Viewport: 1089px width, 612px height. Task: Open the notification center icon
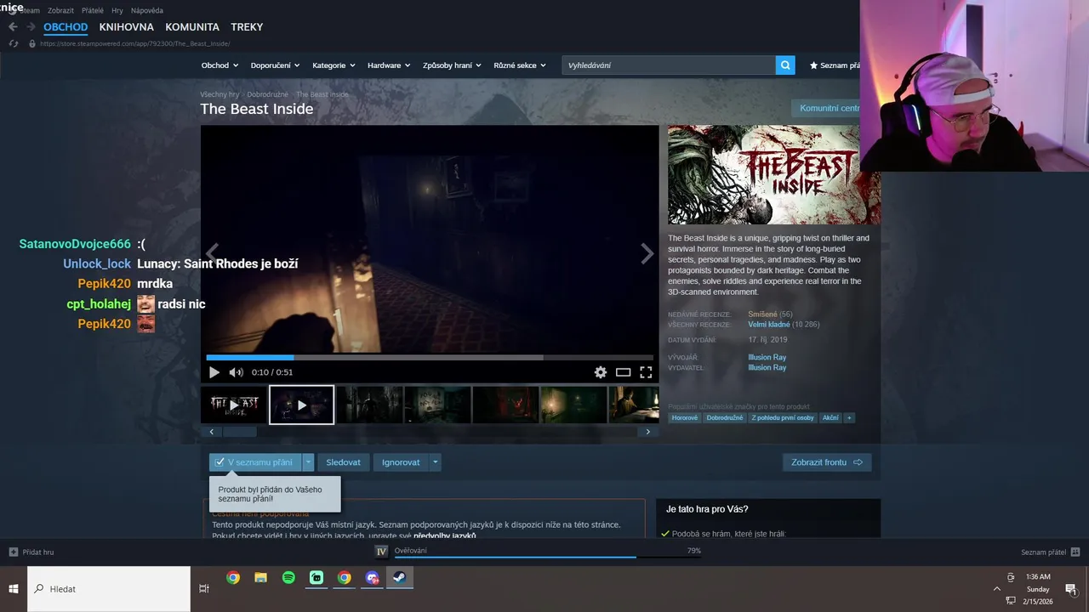tap(1071, 588)
